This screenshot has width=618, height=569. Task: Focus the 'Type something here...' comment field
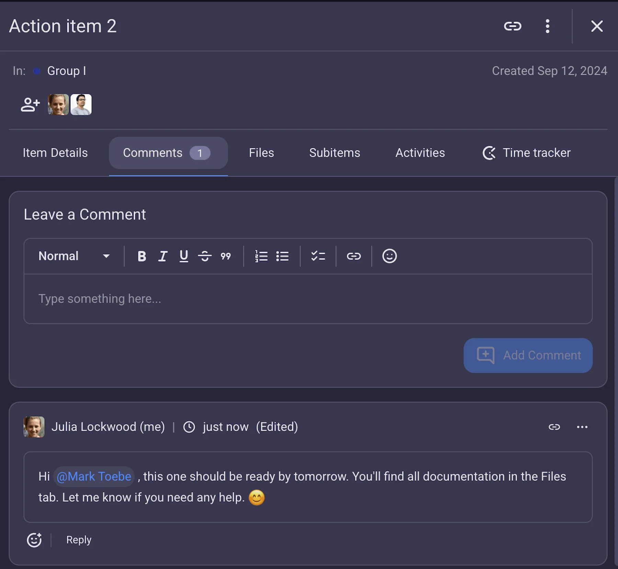pyautogui.click(x=308, y=299)
